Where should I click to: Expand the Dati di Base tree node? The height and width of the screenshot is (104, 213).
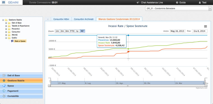6,23
